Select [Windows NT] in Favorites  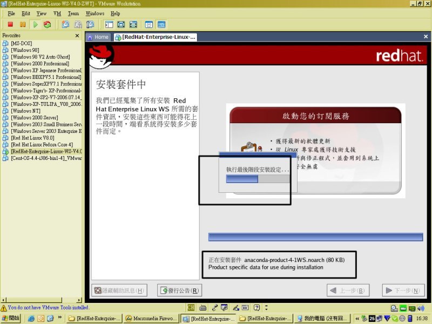coord(25,111)
